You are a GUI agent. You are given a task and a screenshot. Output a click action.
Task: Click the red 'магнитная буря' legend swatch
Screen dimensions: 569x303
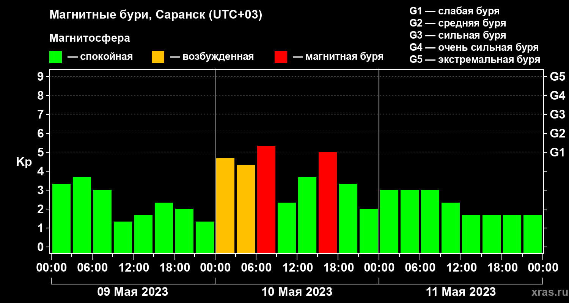pyautogui.click(x=281, y=57)
